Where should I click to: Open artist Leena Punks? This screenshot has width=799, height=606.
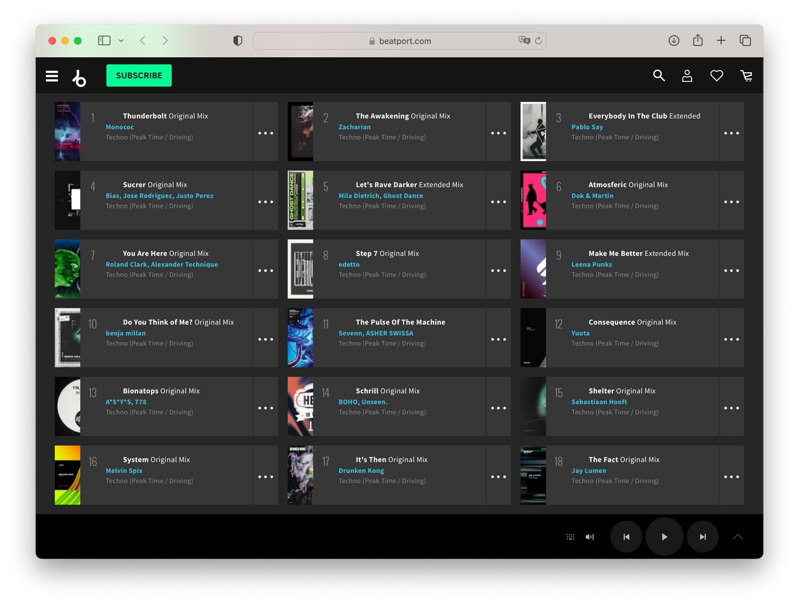(x=592, y=265)
